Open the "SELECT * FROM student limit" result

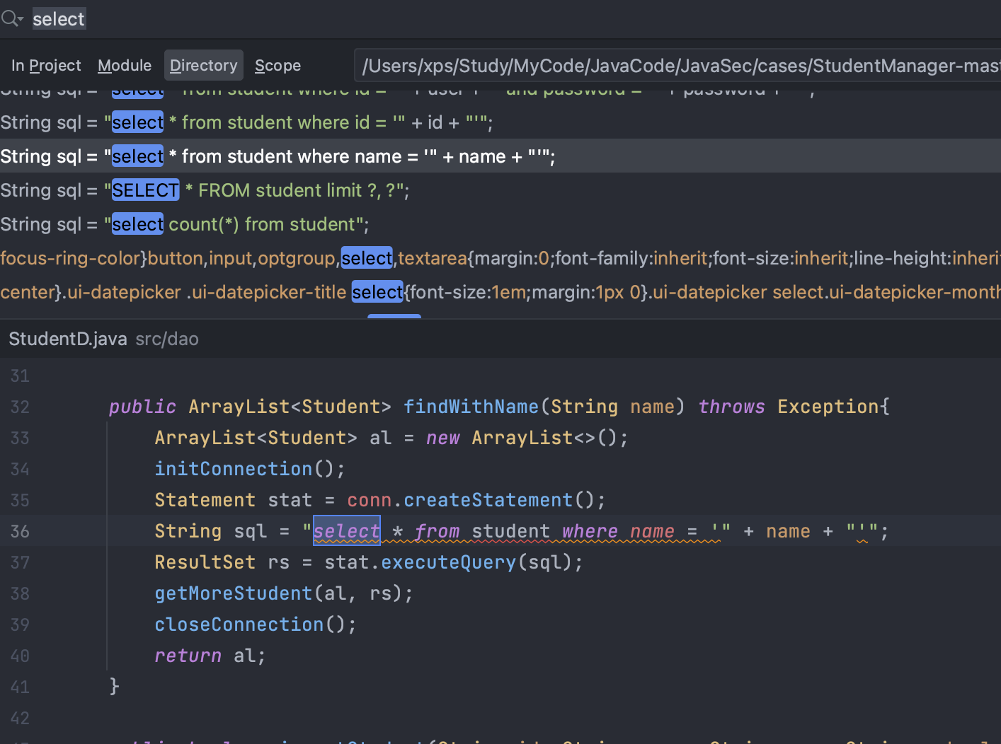pyautogui.click(x=205, y=190)
